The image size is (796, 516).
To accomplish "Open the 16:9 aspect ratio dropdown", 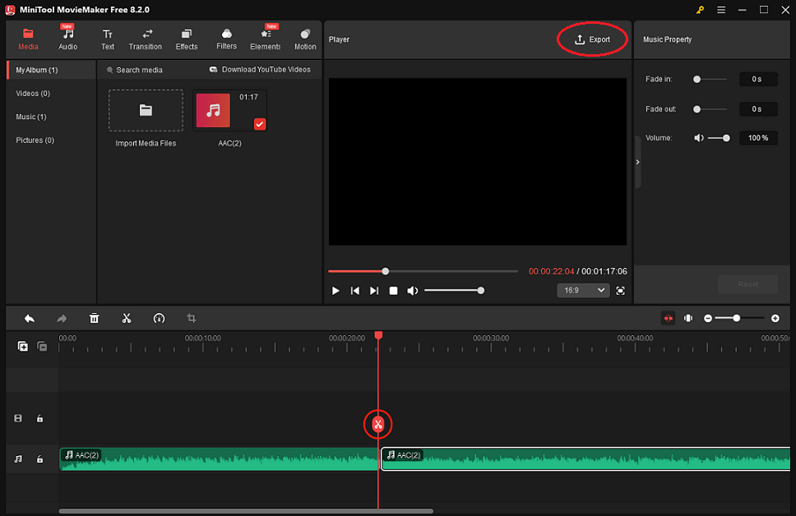I will (x=583, y=290).
